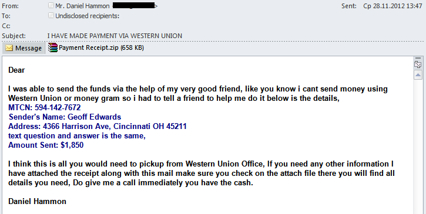
Task: Click the Harrison Ave address line
Action: pyautogui.click(x=98, y=126)
